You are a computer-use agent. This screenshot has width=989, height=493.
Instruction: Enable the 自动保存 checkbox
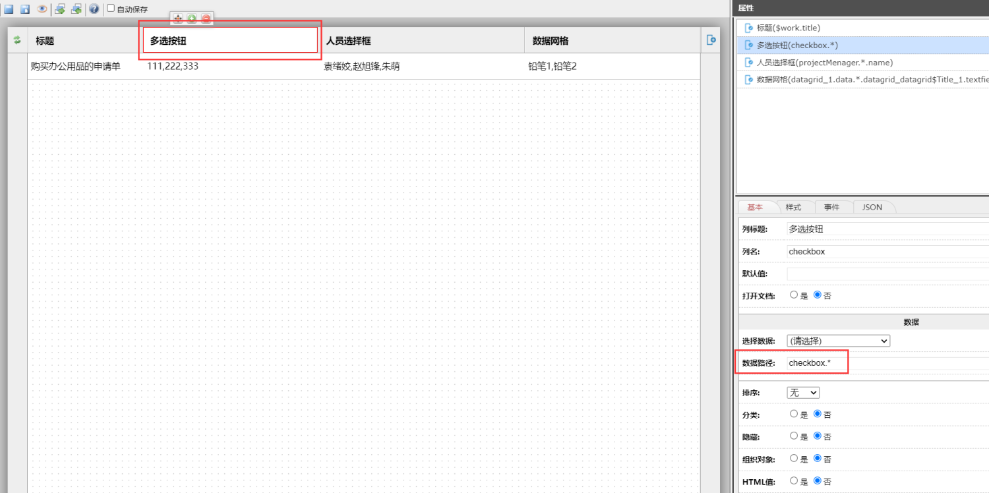[111, 9]
